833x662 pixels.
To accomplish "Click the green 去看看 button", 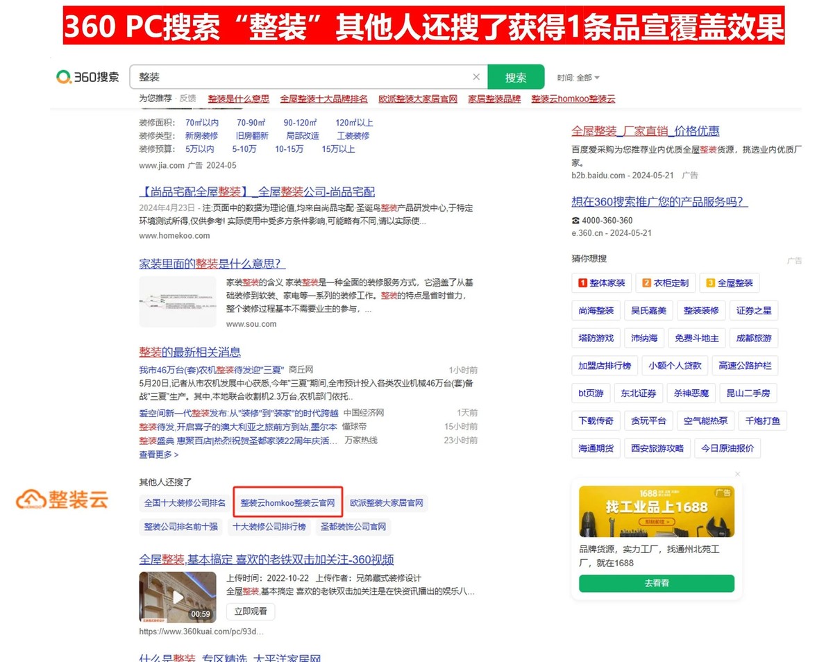I will [657, 583].
